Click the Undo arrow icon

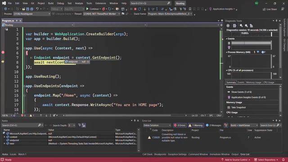[37, 9]
